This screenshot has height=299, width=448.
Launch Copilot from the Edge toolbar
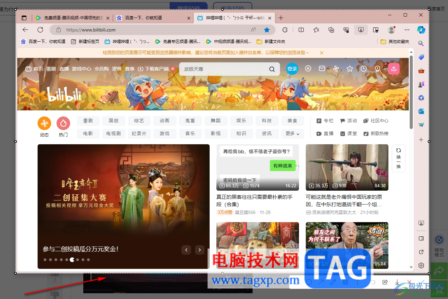(421, 30)
